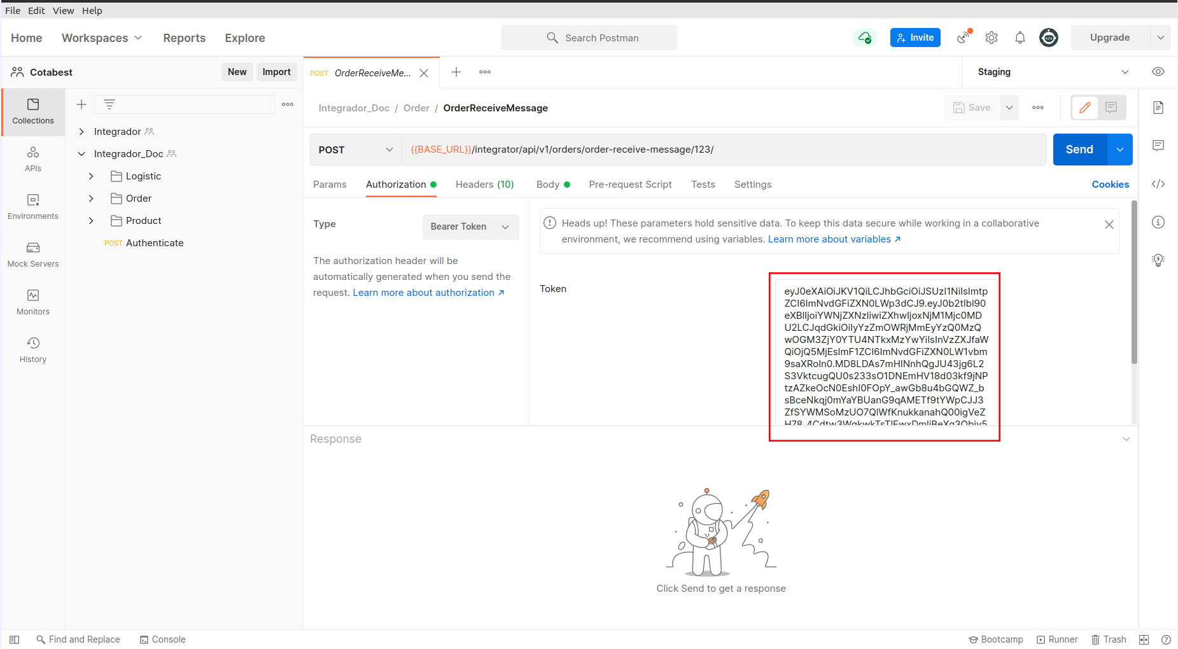Open the Mock Servers panel
1178x649 pixels.
pos(33,255)
